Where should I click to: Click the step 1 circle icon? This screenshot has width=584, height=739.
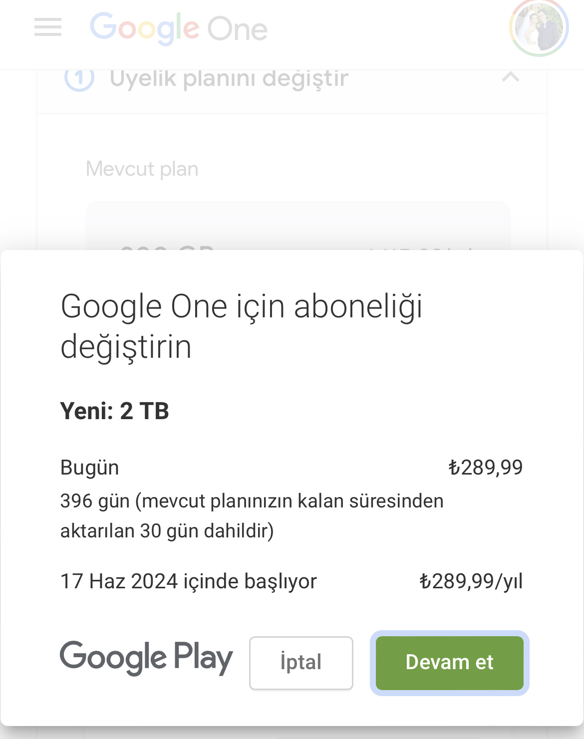click(79, 78)
